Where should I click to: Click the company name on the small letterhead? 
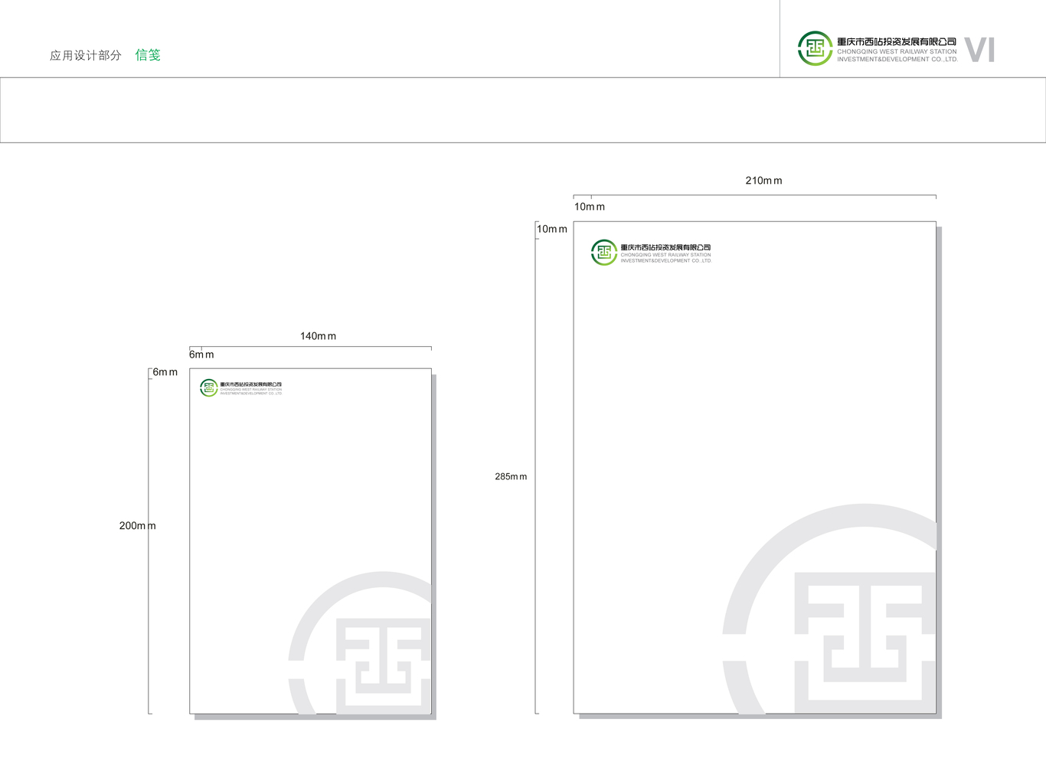coord(250,384)
